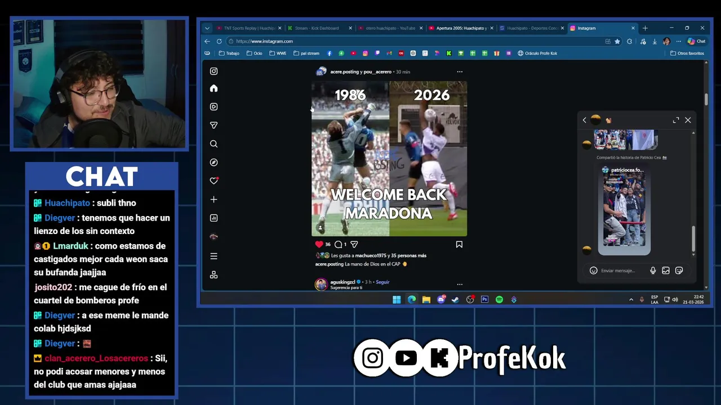Open the Meta apps icon at the sidebar bottom
The image size is (721, 405).
click(213, 275)
